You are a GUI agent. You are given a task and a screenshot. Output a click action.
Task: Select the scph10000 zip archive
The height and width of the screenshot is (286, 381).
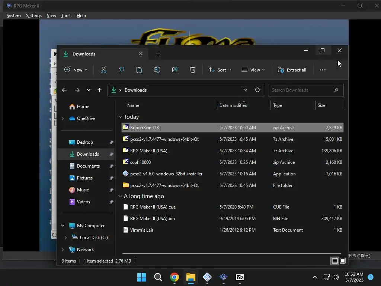click(233, 162)
